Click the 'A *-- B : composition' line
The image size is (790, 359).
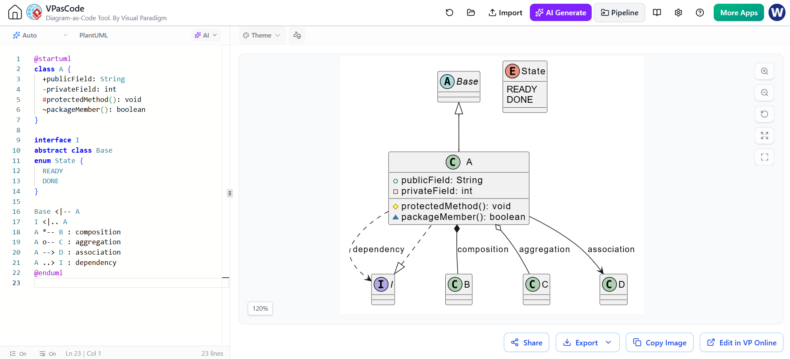78,232
